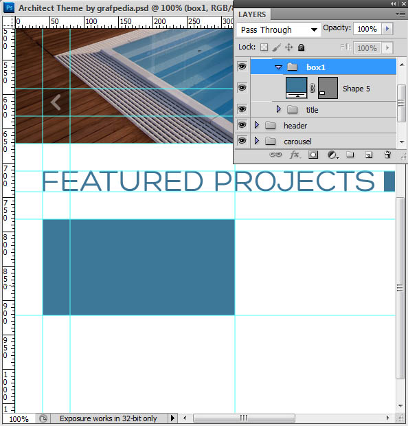This screenshot has width=408, height=426.
Task: Click the carousel group folder icon
Action: pyautogui.click(x=270, y=141)
